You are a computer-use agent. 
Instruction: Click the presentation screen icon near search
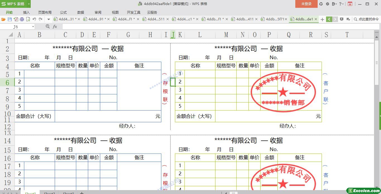342,19
